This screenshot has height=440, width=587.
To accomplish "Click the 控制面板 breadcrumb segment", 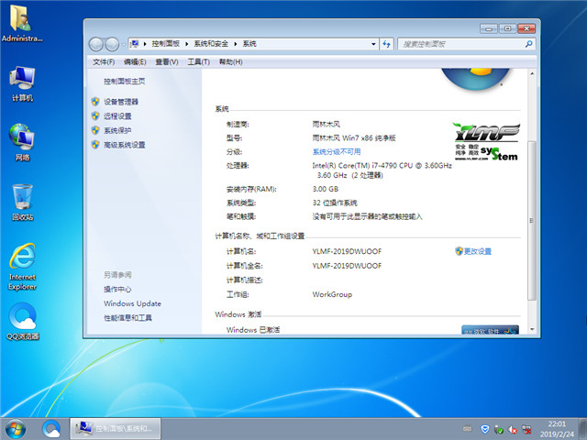I will click(x=165, y=44).
